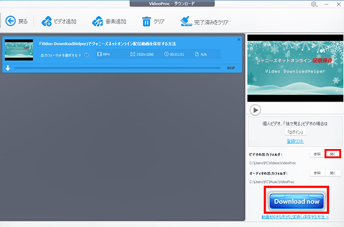
Task: Open video output folder (開く)
Action: pos(333,154)
